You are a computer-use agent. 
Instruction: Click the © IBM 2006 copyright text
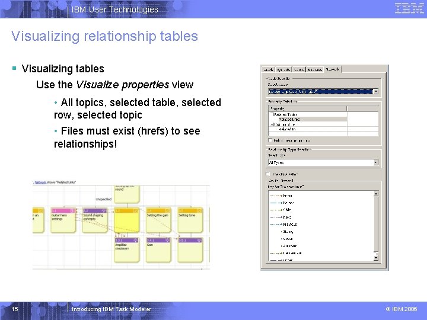[401, 309]
